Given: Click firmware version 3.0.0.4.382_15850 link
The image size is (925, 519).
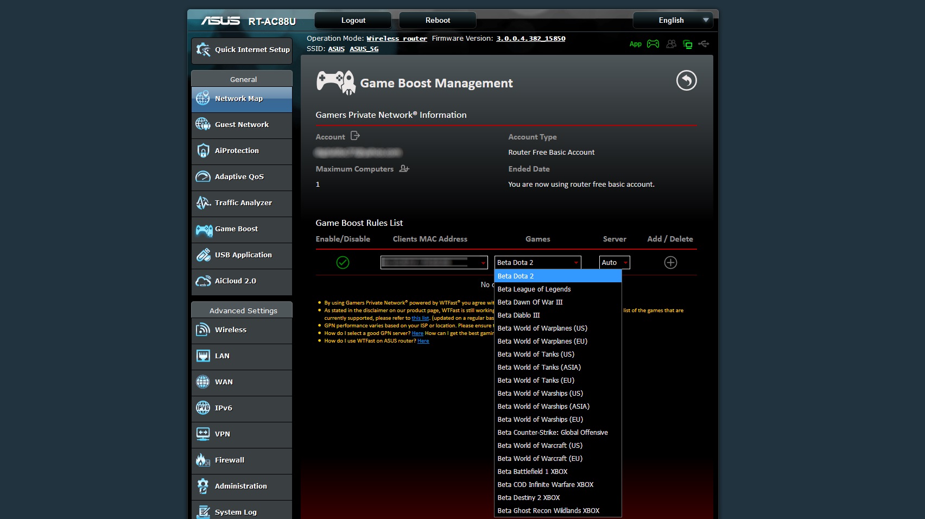Looking at the screenshot, I should (531, 39).
